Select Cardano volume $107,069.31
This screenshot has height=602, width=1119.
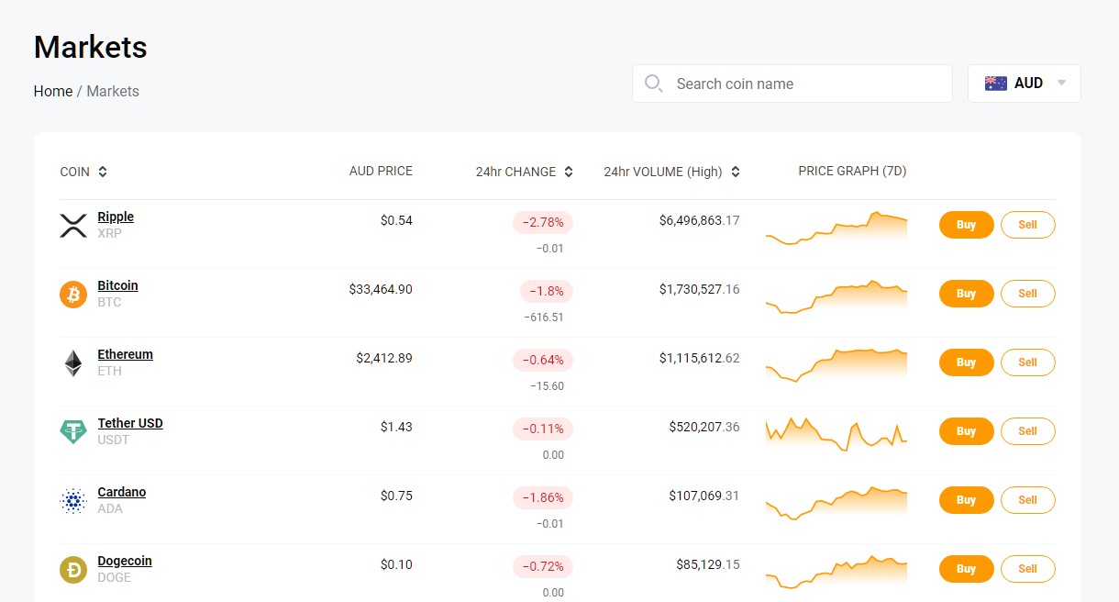[x=704, y=496]
